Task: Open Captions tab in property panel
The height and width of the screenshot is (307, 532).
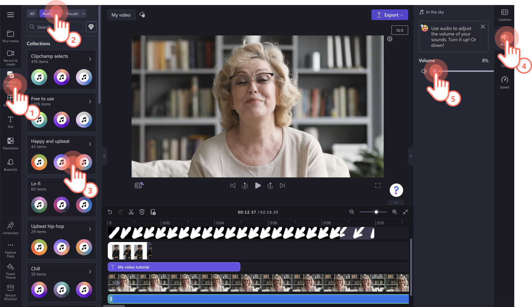Action: (x=505, y=15)
